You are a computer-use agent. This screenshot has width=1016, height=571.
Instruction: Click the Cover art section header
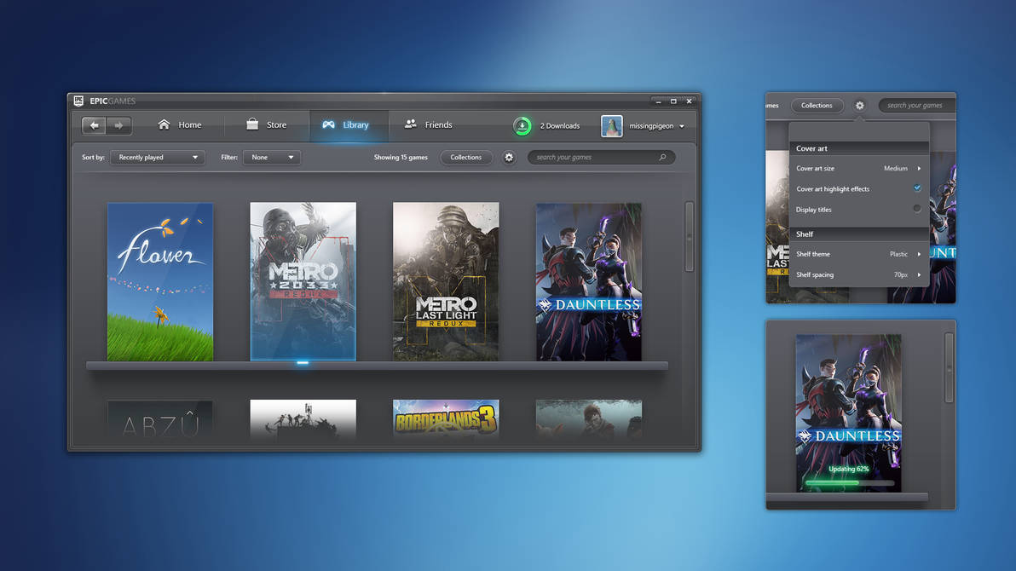tap(859, 148)
